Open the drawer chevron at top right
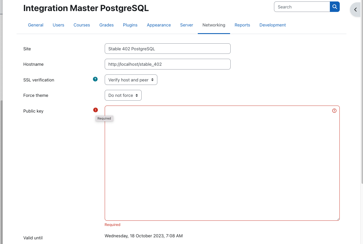Screen dimensions: 363x244 [355, 10]
